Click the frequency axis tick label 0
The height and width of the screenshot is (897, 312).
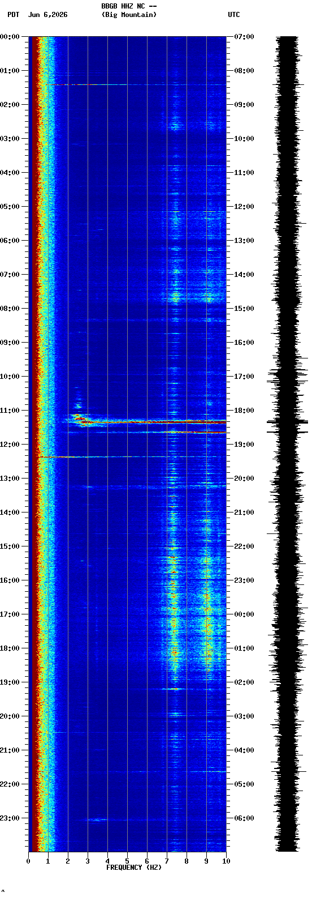click(28, 861)
